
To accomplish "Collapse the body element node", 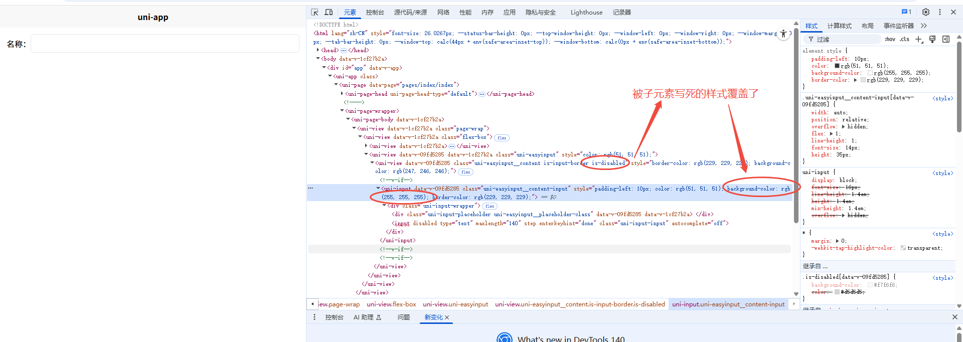I will pos(318,59).
